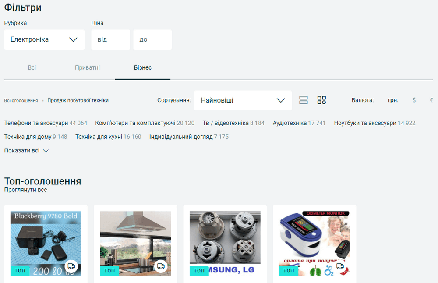Switch to the Всі tab
The height and width of the screenshot is (283, 438).
tap(32, 67)
